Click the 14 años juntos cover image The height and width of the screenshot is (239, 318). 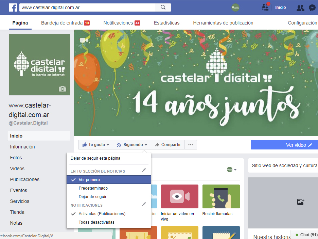(x=196, y=83)
